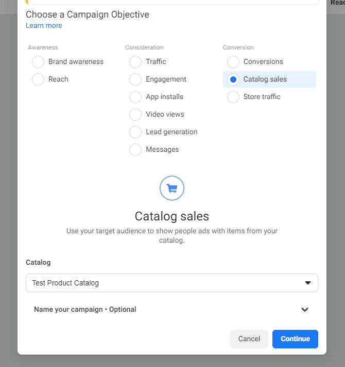
Task: Click the shopping cart Catalog sales icon
Action: (x=172, y=188)
